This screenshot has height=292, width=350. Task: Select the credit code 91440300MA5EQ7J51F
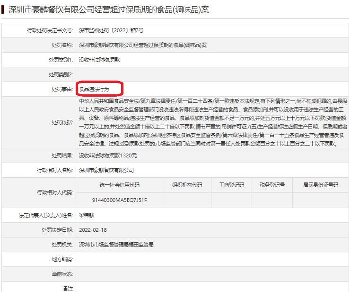tap(119, 200)
